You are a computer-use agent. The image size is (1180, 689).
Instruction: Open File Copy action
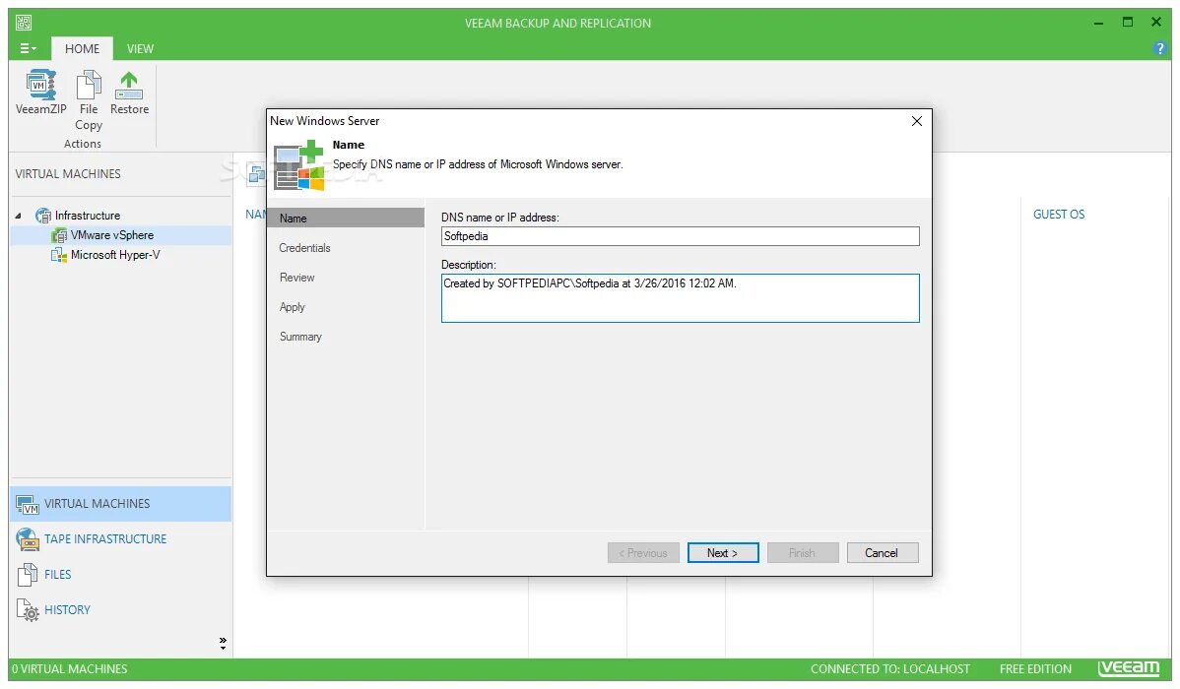[x=89, y=100]
